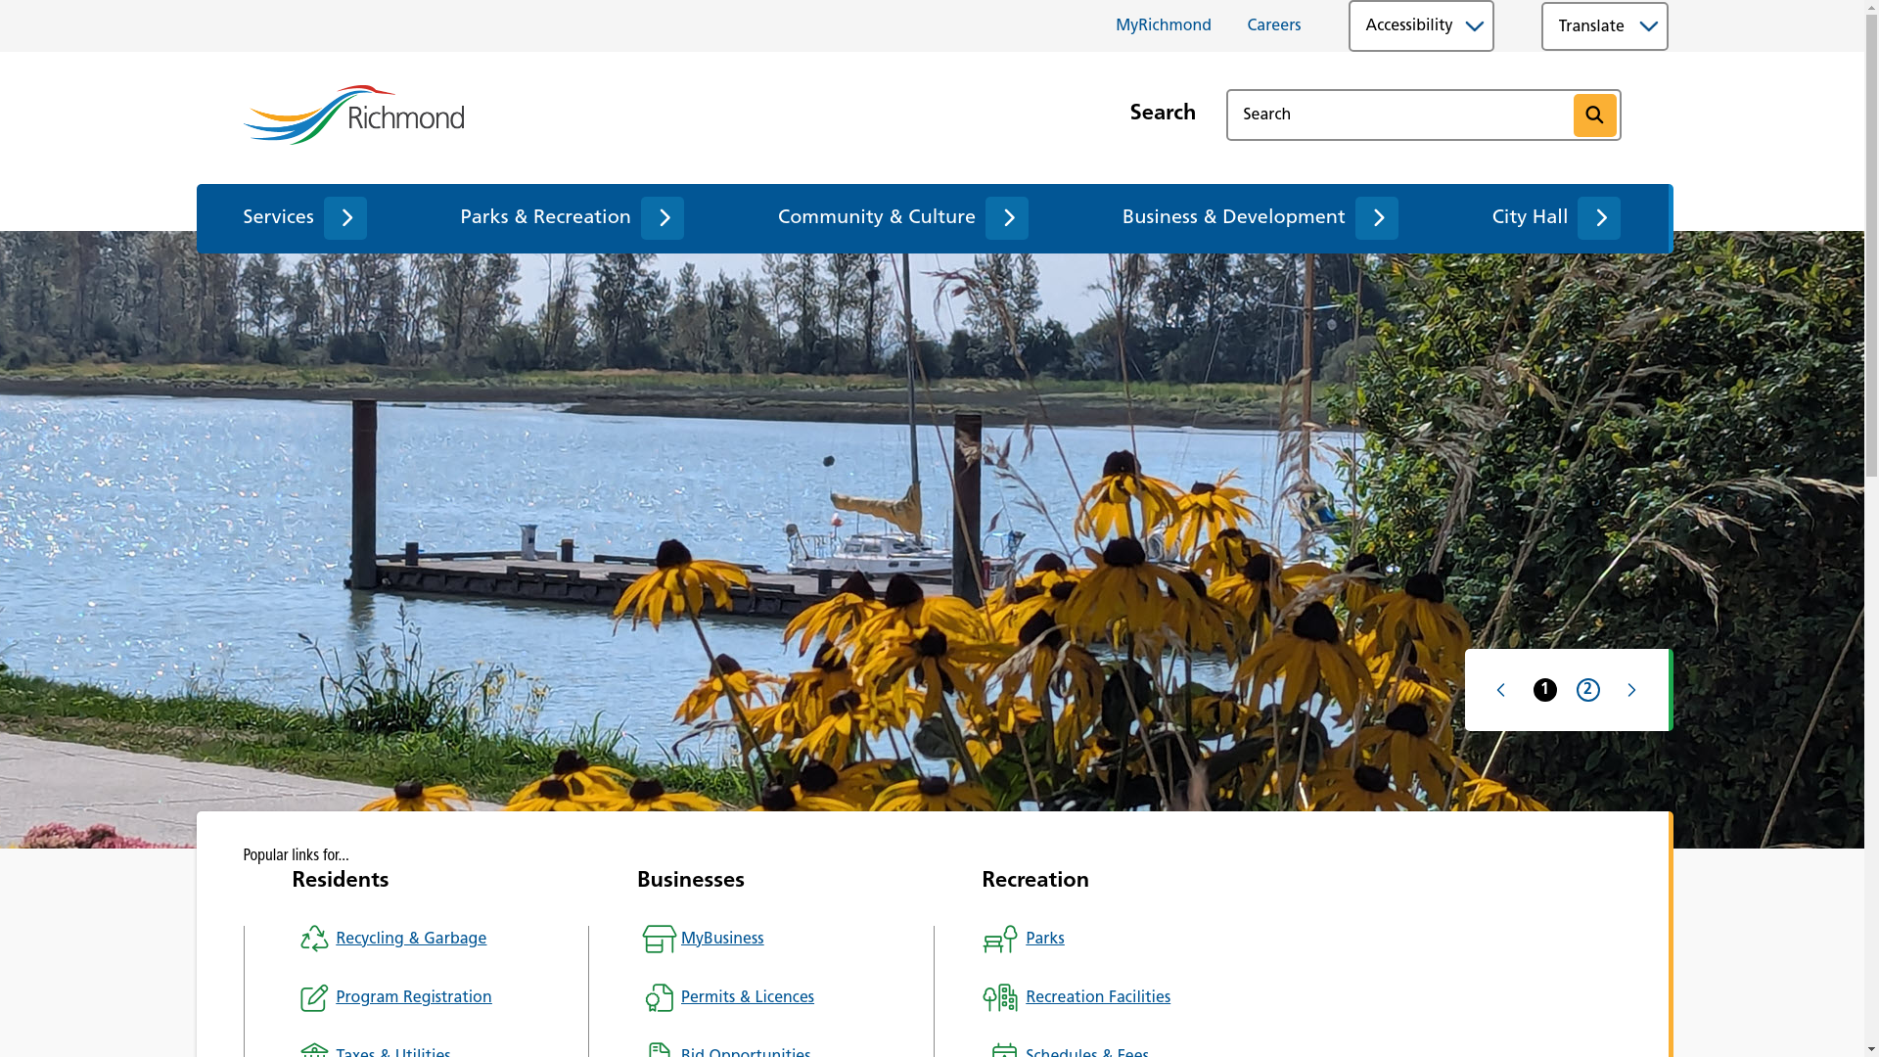Viewport: 1879px width, 1057px height.
Task: Select carousel slide 1 indicator
Action: [1544, 690]
